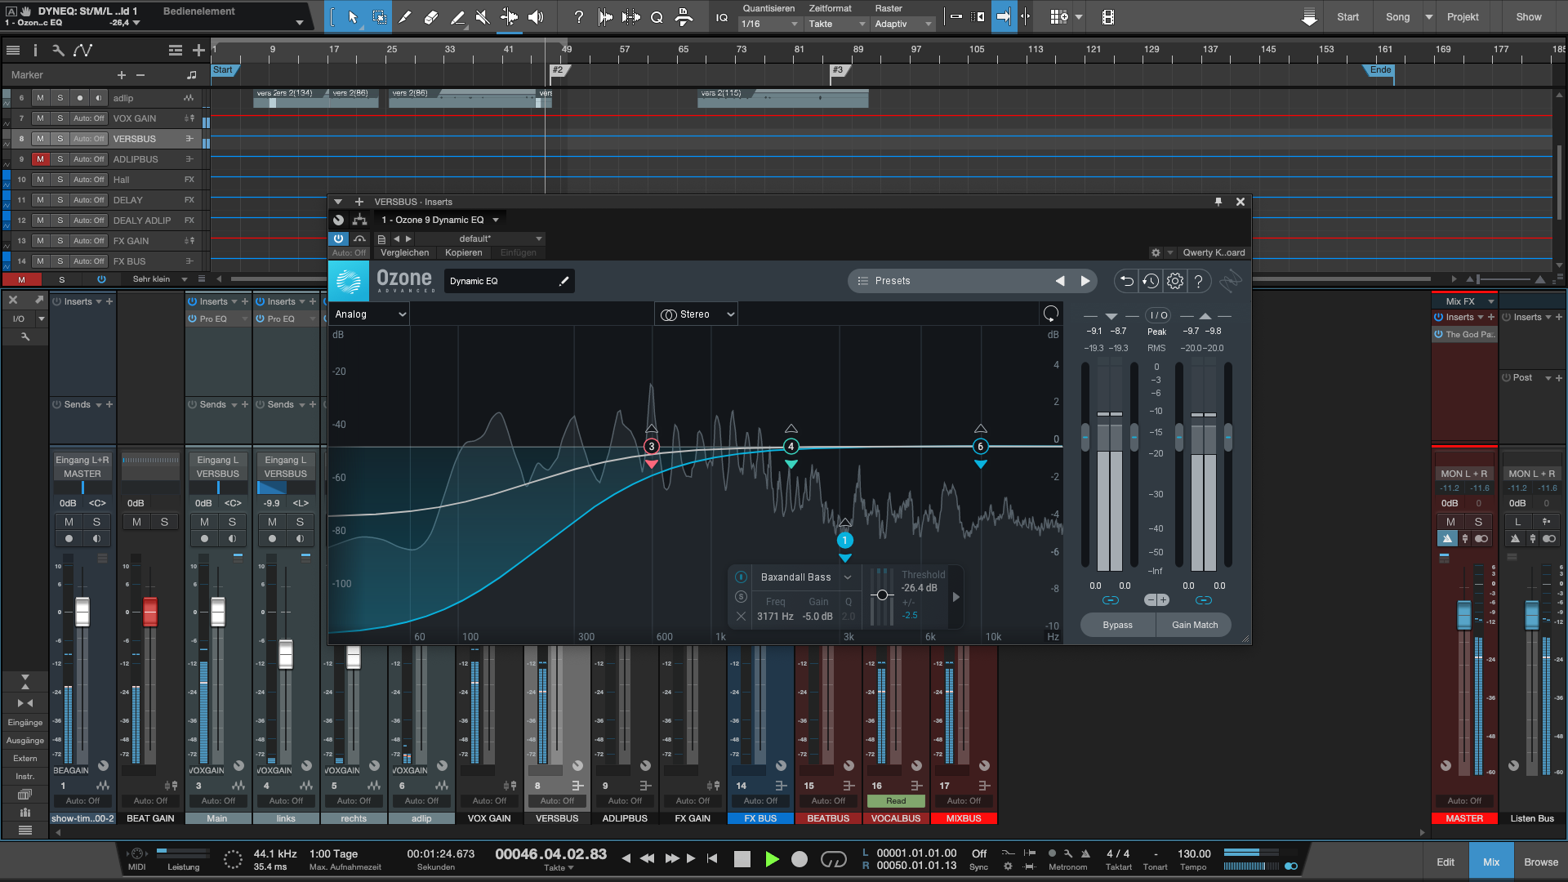The height and width of the screenshot is (882, 1568).
Task: Adjust the BEAT GAIN red fader
Action: [150, 612]
